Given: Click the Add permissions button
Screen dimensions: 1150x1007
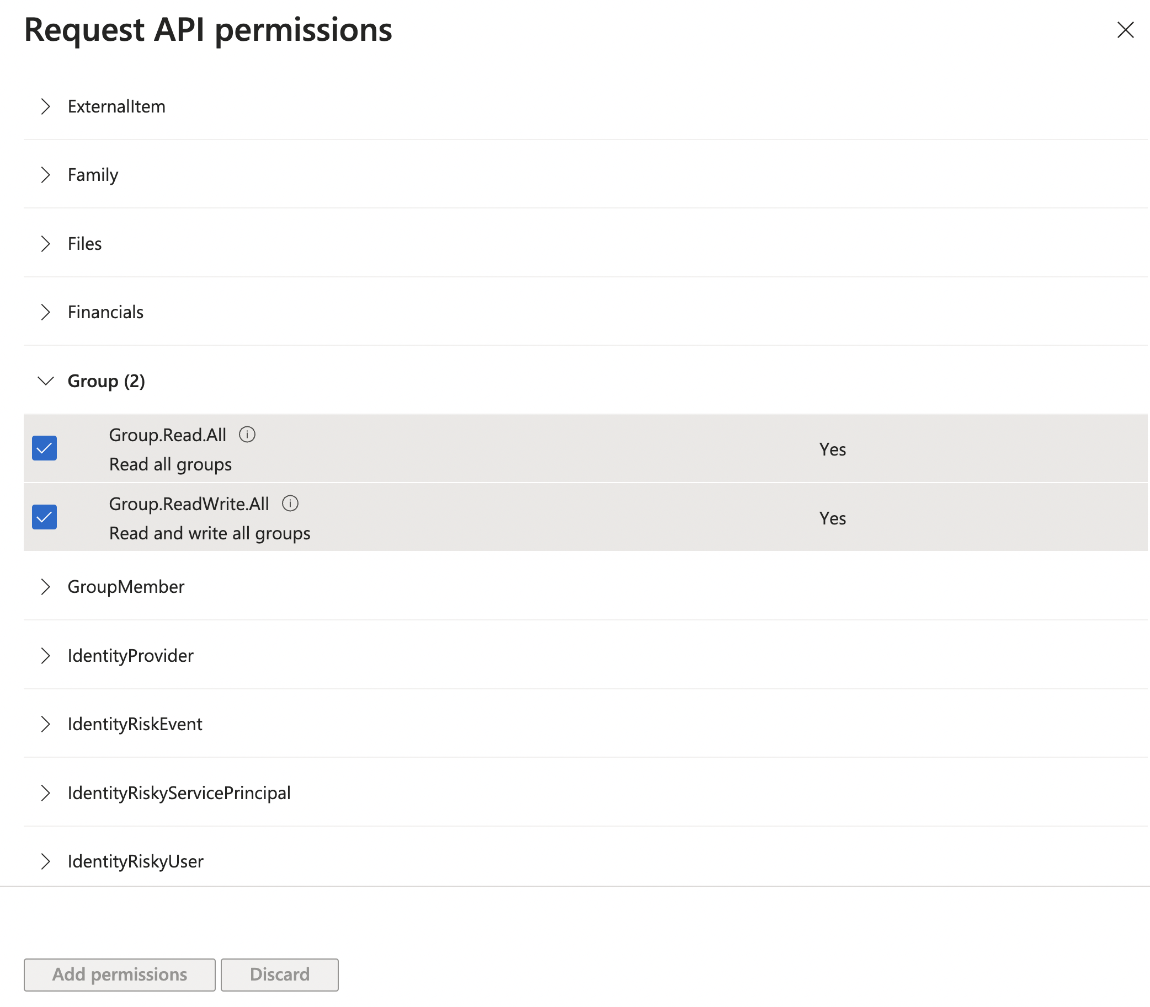Looking at the screenshot, I should click(x=119, y=974).
